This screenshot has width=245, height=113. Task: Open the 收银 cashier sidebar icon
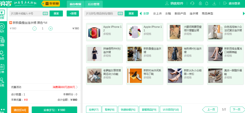tap(2, 14)
